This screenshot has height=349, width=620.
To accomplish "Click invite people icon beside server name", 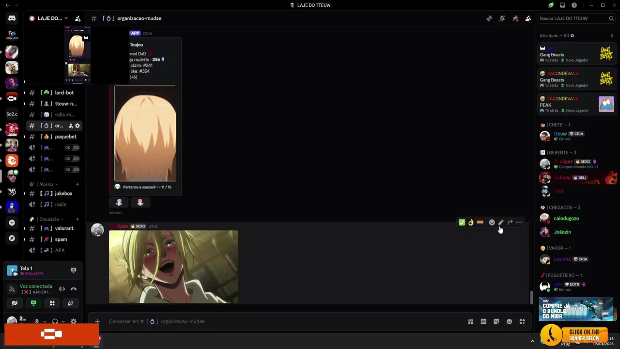I will (77, 18).
